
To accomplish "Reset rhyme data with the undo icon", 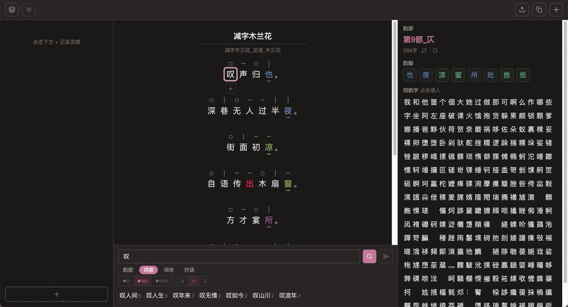I will click(435, 50).
